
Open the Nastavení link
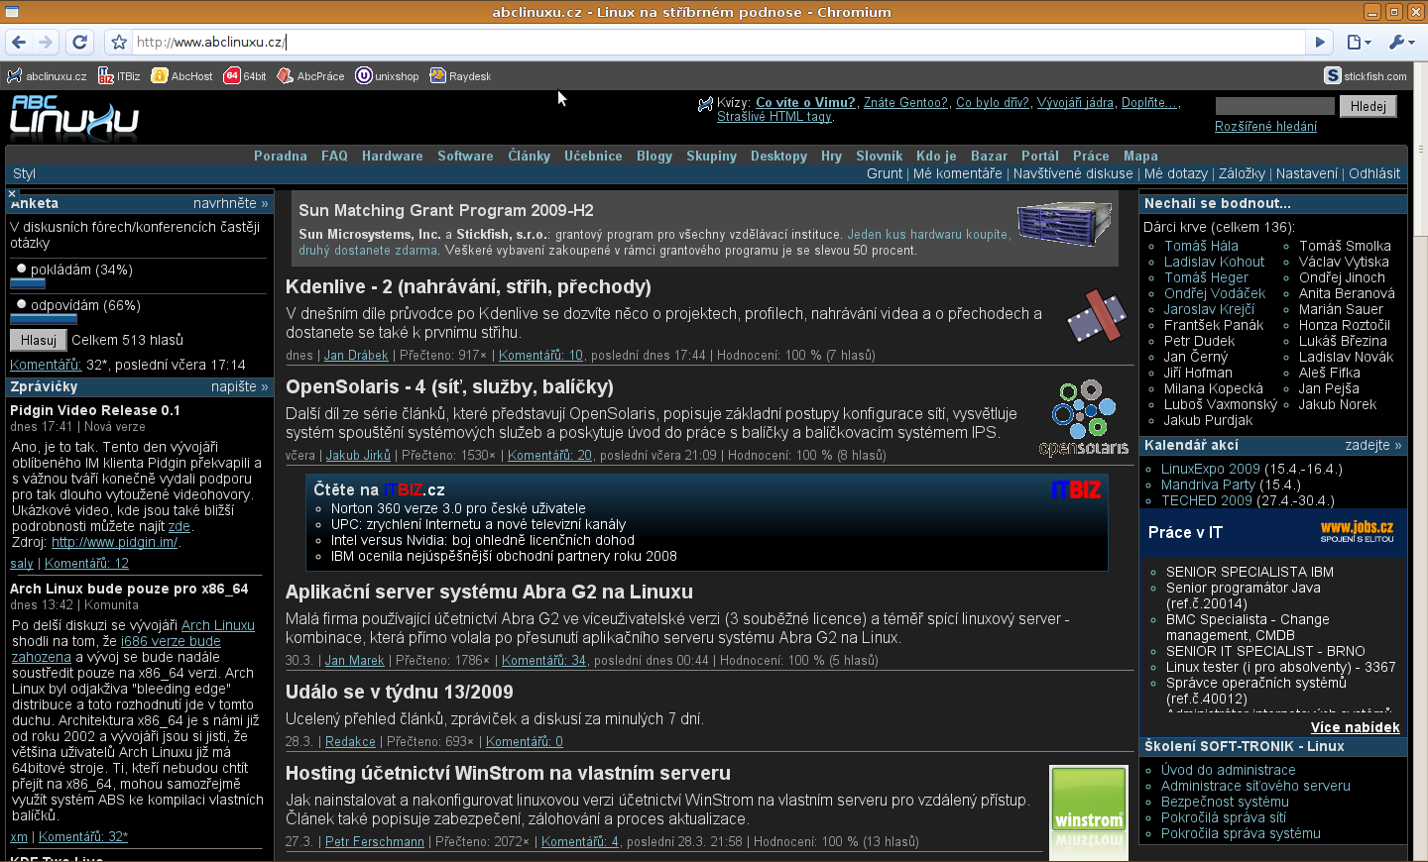(x=1307, y=173)
